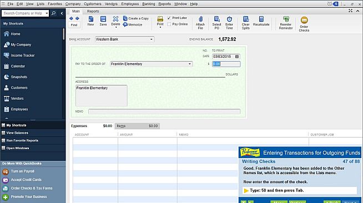Create a New check
The height and width of the screenshot is (203, 363).
point(91,21)
